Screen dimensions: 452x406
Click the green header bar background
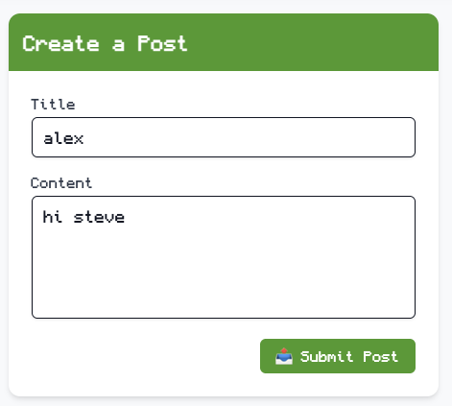click(314, 42)
